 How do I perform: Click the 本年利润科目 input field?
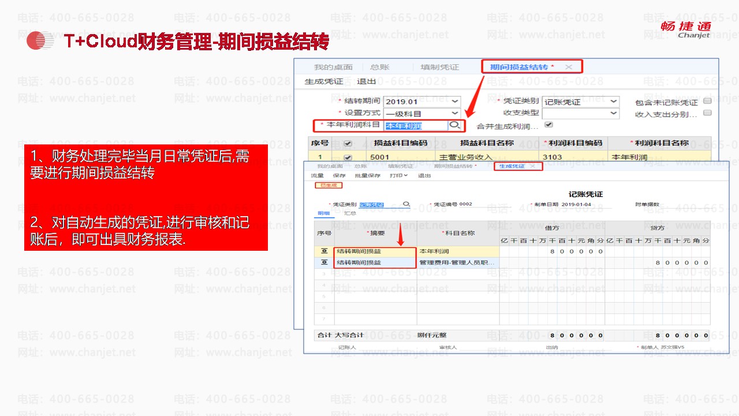[x=416, y=125]
